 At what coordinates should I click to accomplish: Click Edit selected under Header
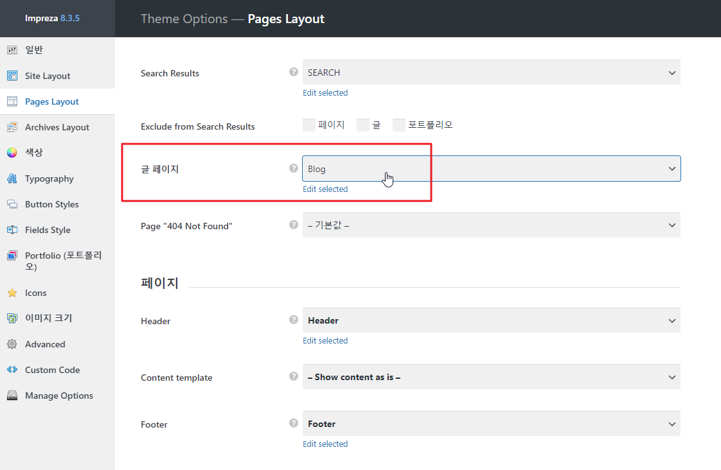point(325,341)
